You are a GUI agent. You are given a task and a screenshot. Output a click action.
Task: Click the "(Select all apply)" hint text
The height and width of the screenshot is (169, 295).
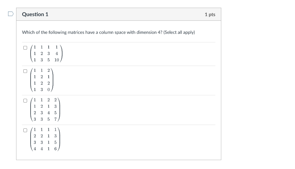pos(179,32)
